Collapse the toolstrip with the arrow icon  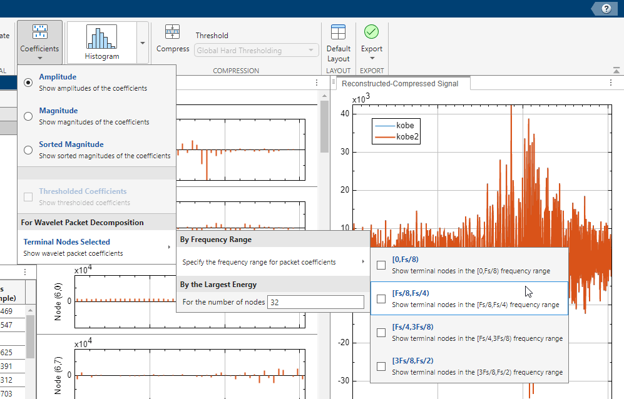(x=616, y=69)
